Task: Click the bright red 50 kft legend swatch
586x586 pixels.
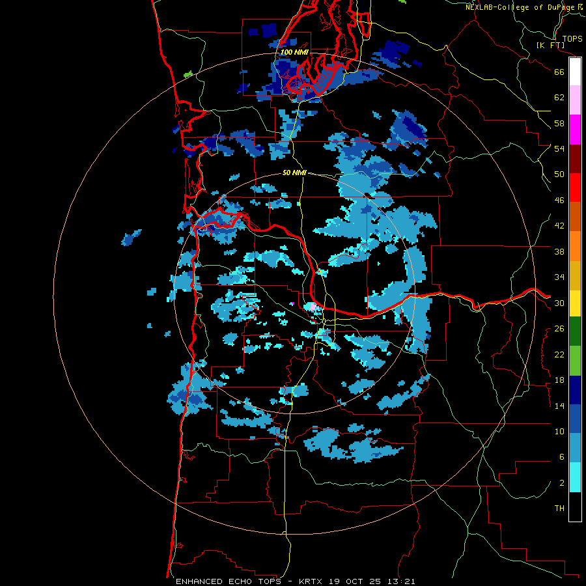Action: [x=575, y=188]
